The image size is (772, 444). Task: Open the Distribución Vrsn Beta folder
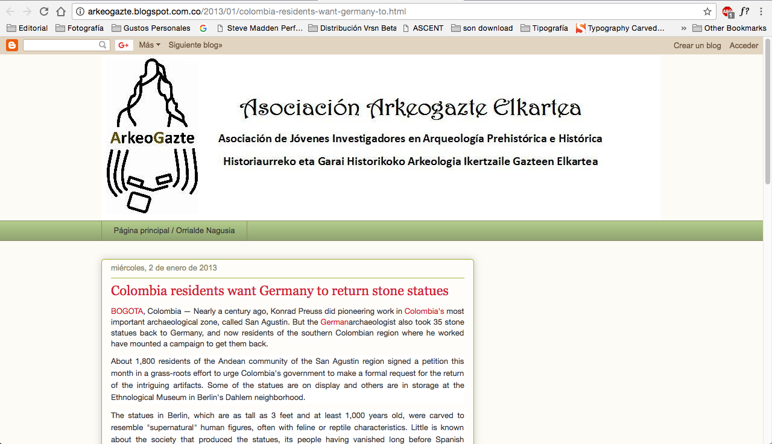click(352, 28)
